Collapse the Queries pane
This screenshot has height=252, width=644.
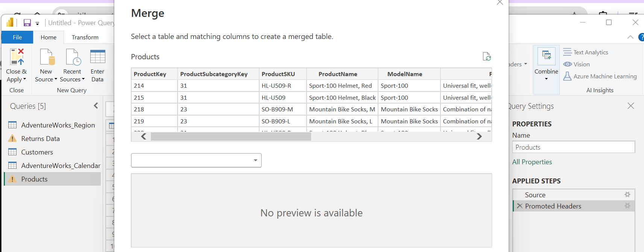96,106
